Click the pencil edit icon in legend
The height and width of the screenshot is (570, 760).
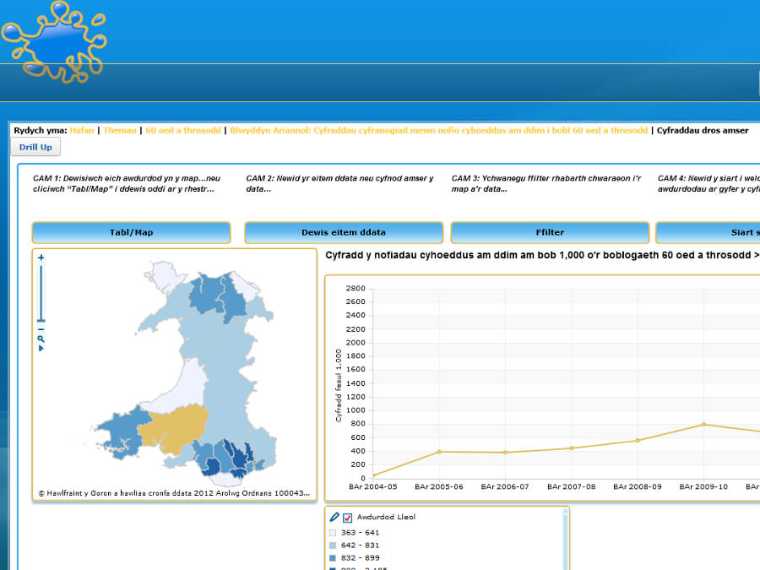(334, 517)
